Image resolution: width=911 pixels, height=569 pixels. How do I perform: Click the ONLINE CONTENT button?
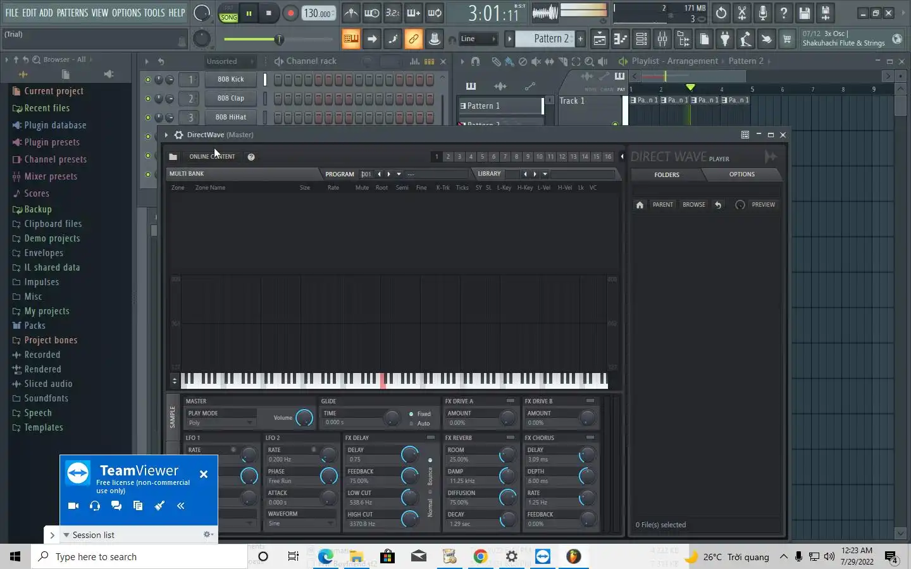click(212, 157)
